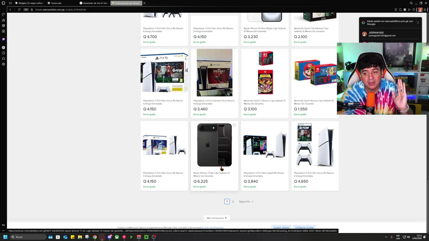Open volume control in system tray
Image resolution: width=429 pixels, height=241 pixels.
[408, 237]
